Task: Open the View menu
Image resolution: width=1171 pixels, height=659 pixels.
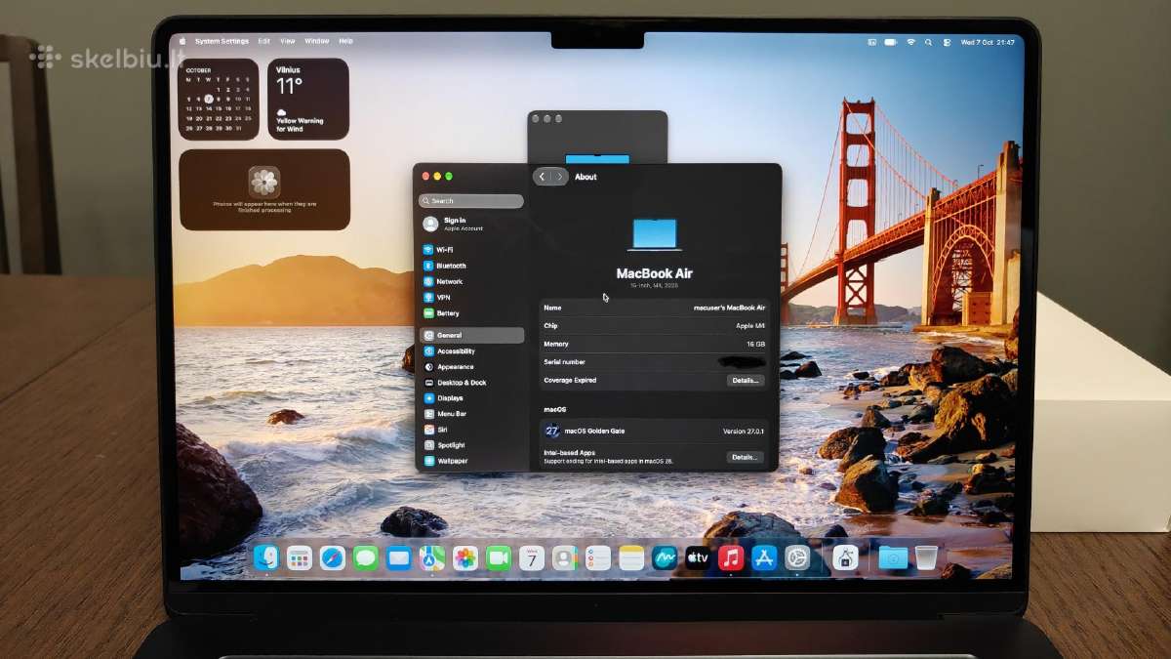Action: 288,42
